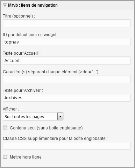Screen dimensions: 135x168
Task: Click the 'Mettre hors ligne' label text
Action: coord(26,157)
